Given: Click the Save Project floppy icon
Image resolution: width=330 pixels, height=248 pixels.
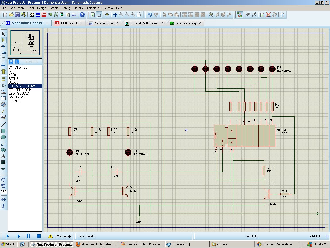Looking at the screenshot, I should coord(17,15).
